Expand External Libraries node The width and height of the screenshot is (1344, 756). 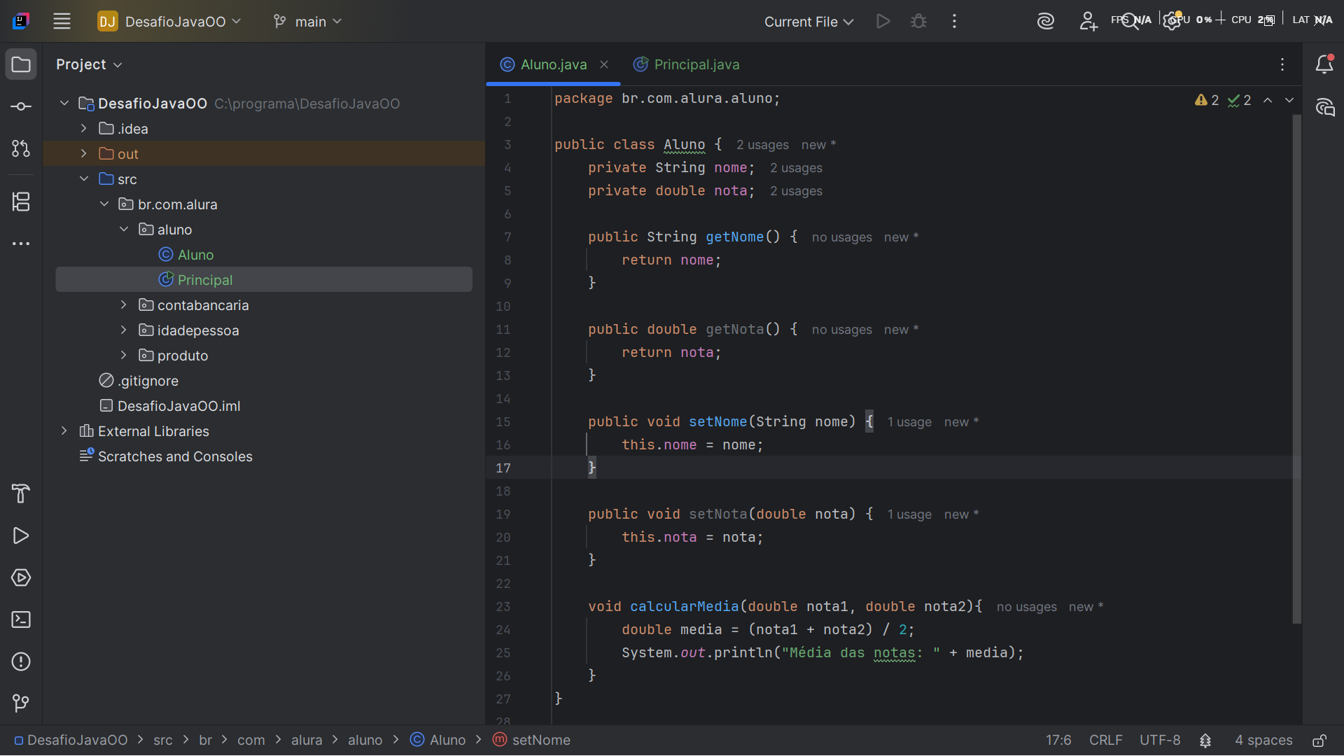(x=64, y=431)
